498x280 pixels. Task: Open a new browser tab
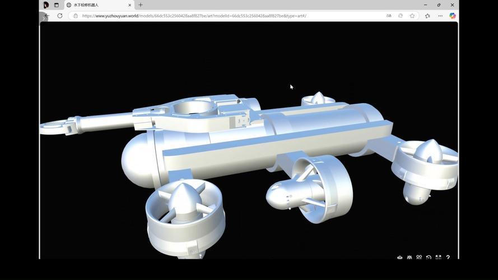(x=141, y=5)
